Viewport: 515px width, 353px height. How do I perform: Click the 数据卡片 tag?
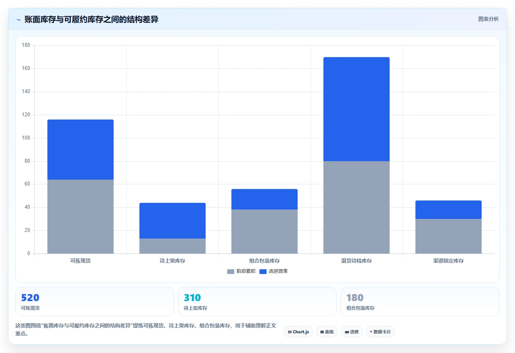pos(380,332)
